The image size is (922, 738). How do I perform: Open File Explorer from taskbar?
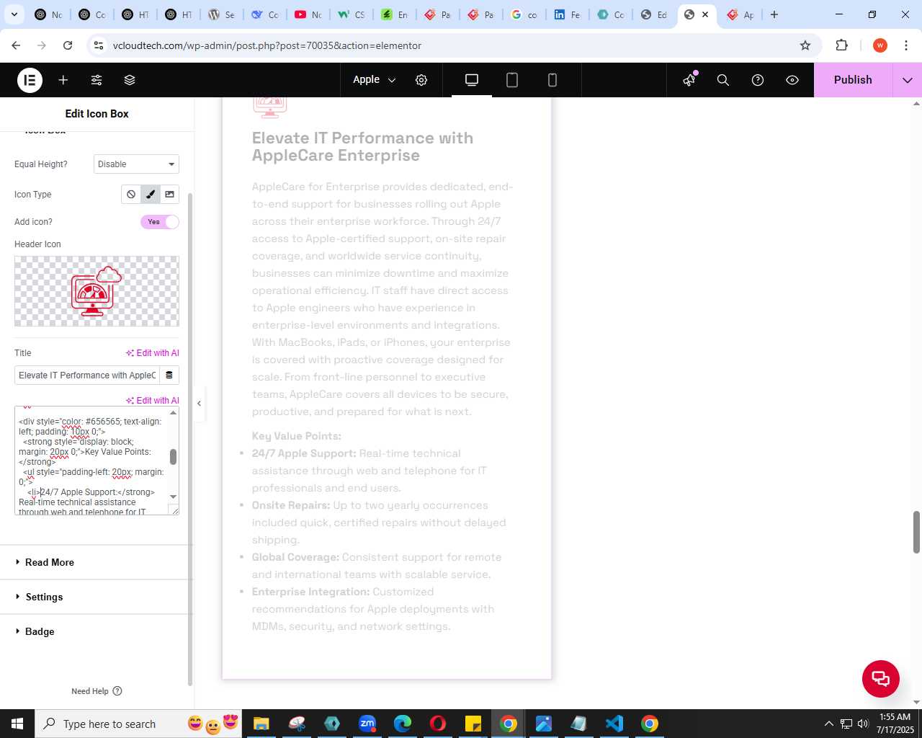[x=261, y=724]
